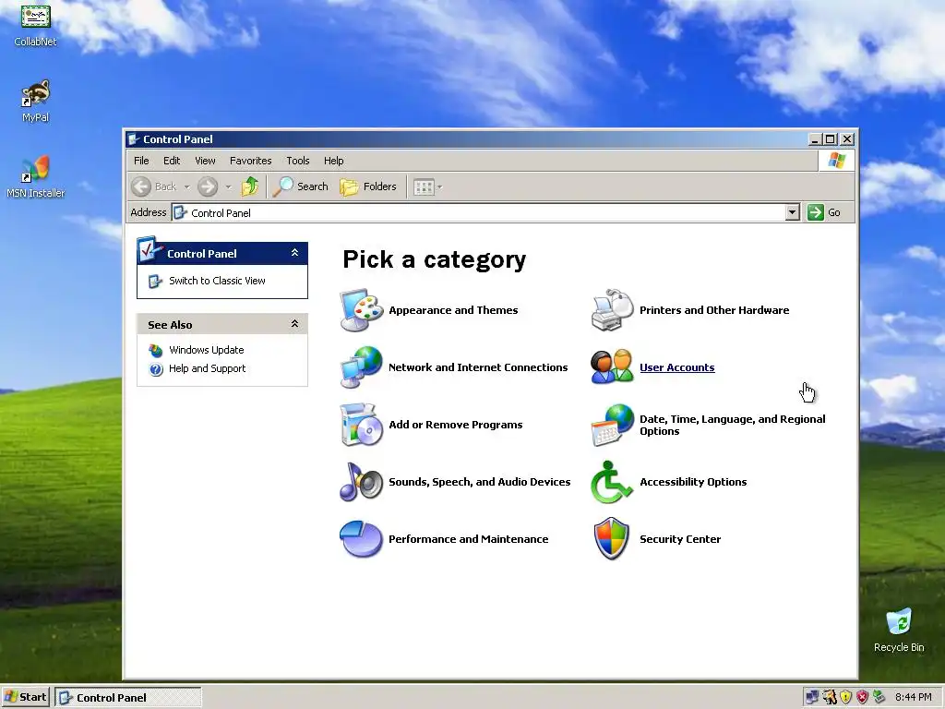Click the Help and Support question mark icon
Screen dimensions: 945x709
[155, 369]
